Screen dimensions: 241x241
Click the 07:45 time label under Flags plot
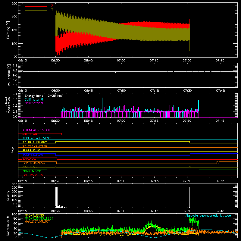coord(220,181)
